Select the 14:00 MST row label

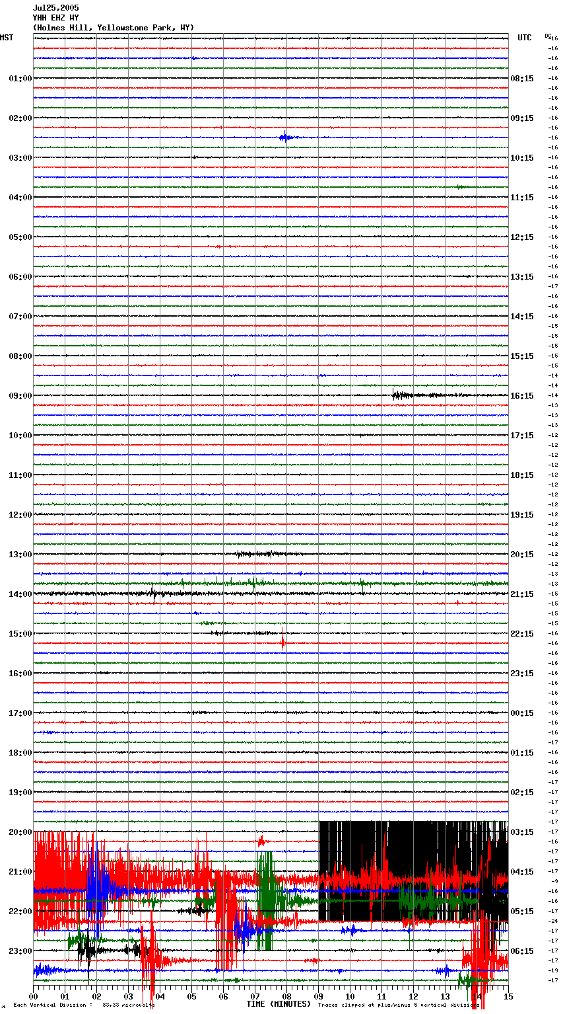click(20, 594)
